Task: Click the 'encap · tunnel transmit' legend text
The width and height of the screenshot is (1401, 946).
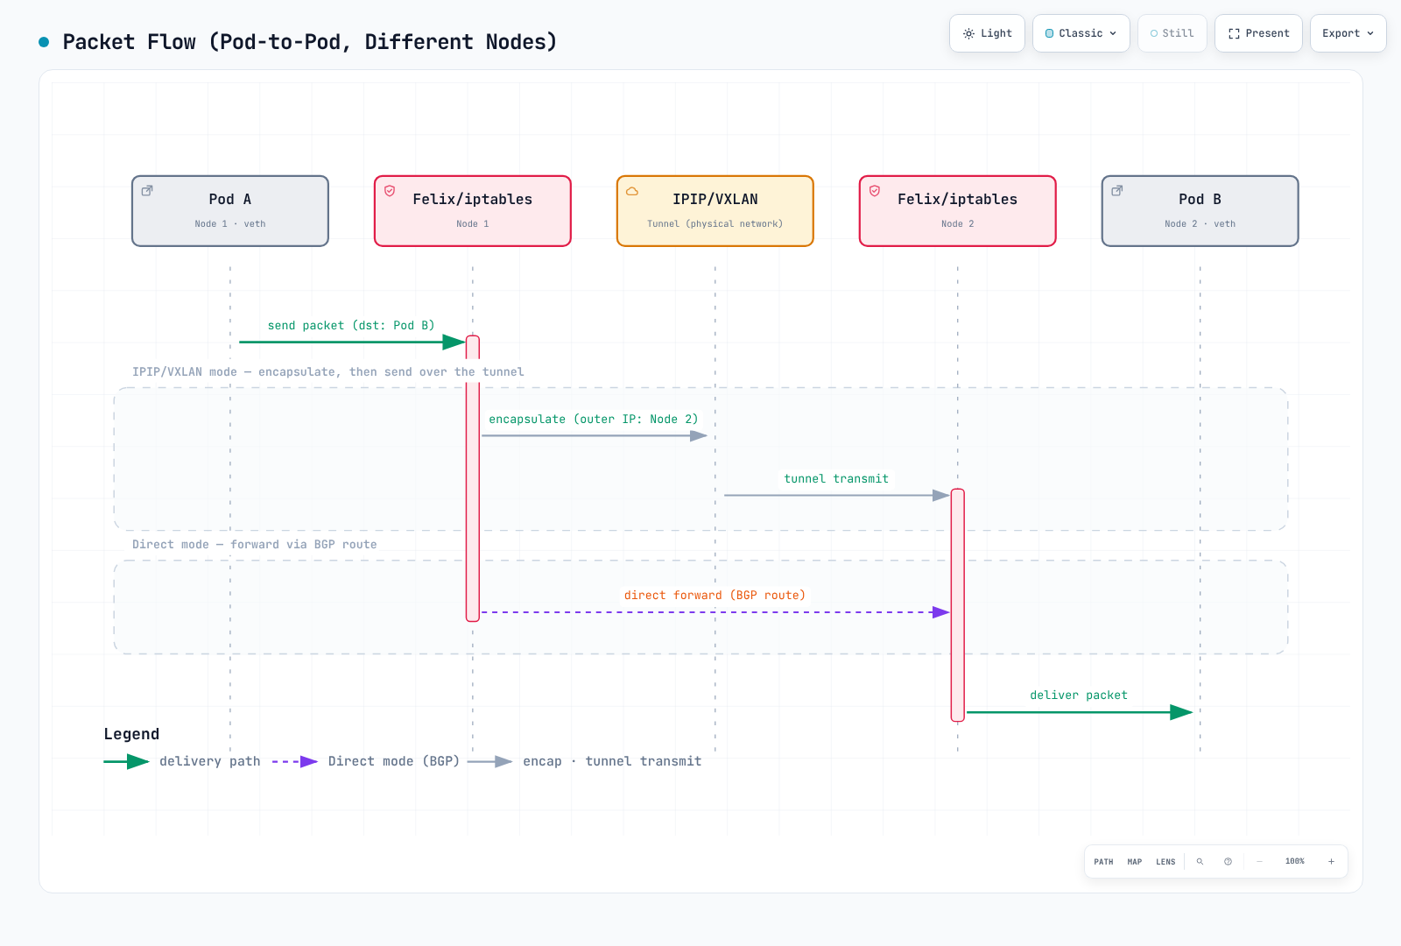Action: tap(612, 761)
